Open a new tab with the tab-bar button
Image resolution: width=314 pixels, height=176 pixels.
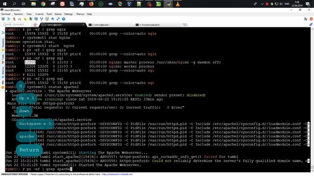click(184, 25)
